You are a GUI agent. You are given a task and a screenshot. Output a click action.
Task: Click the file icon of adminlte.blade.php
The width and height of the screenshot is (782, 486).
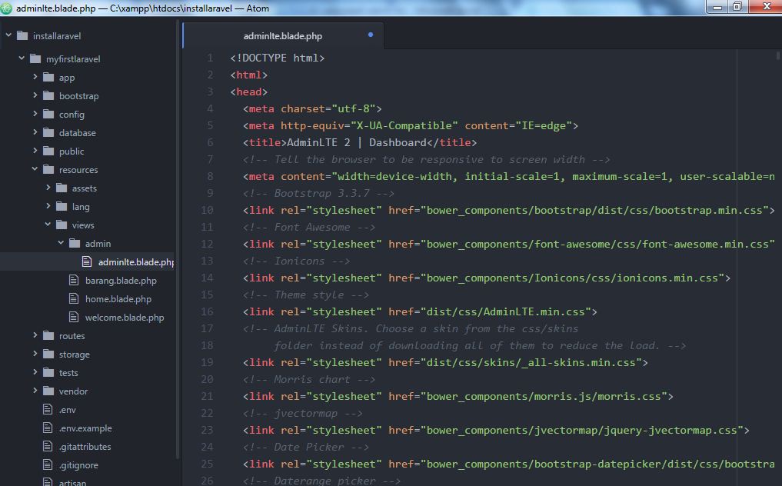87,261
